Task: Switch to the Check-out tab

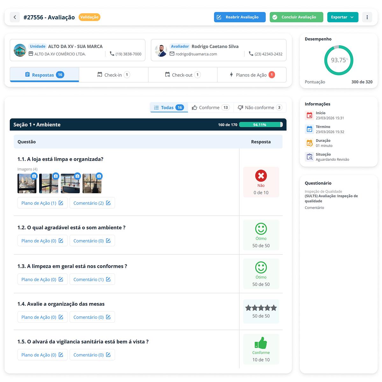Action: tap(182, 74)
